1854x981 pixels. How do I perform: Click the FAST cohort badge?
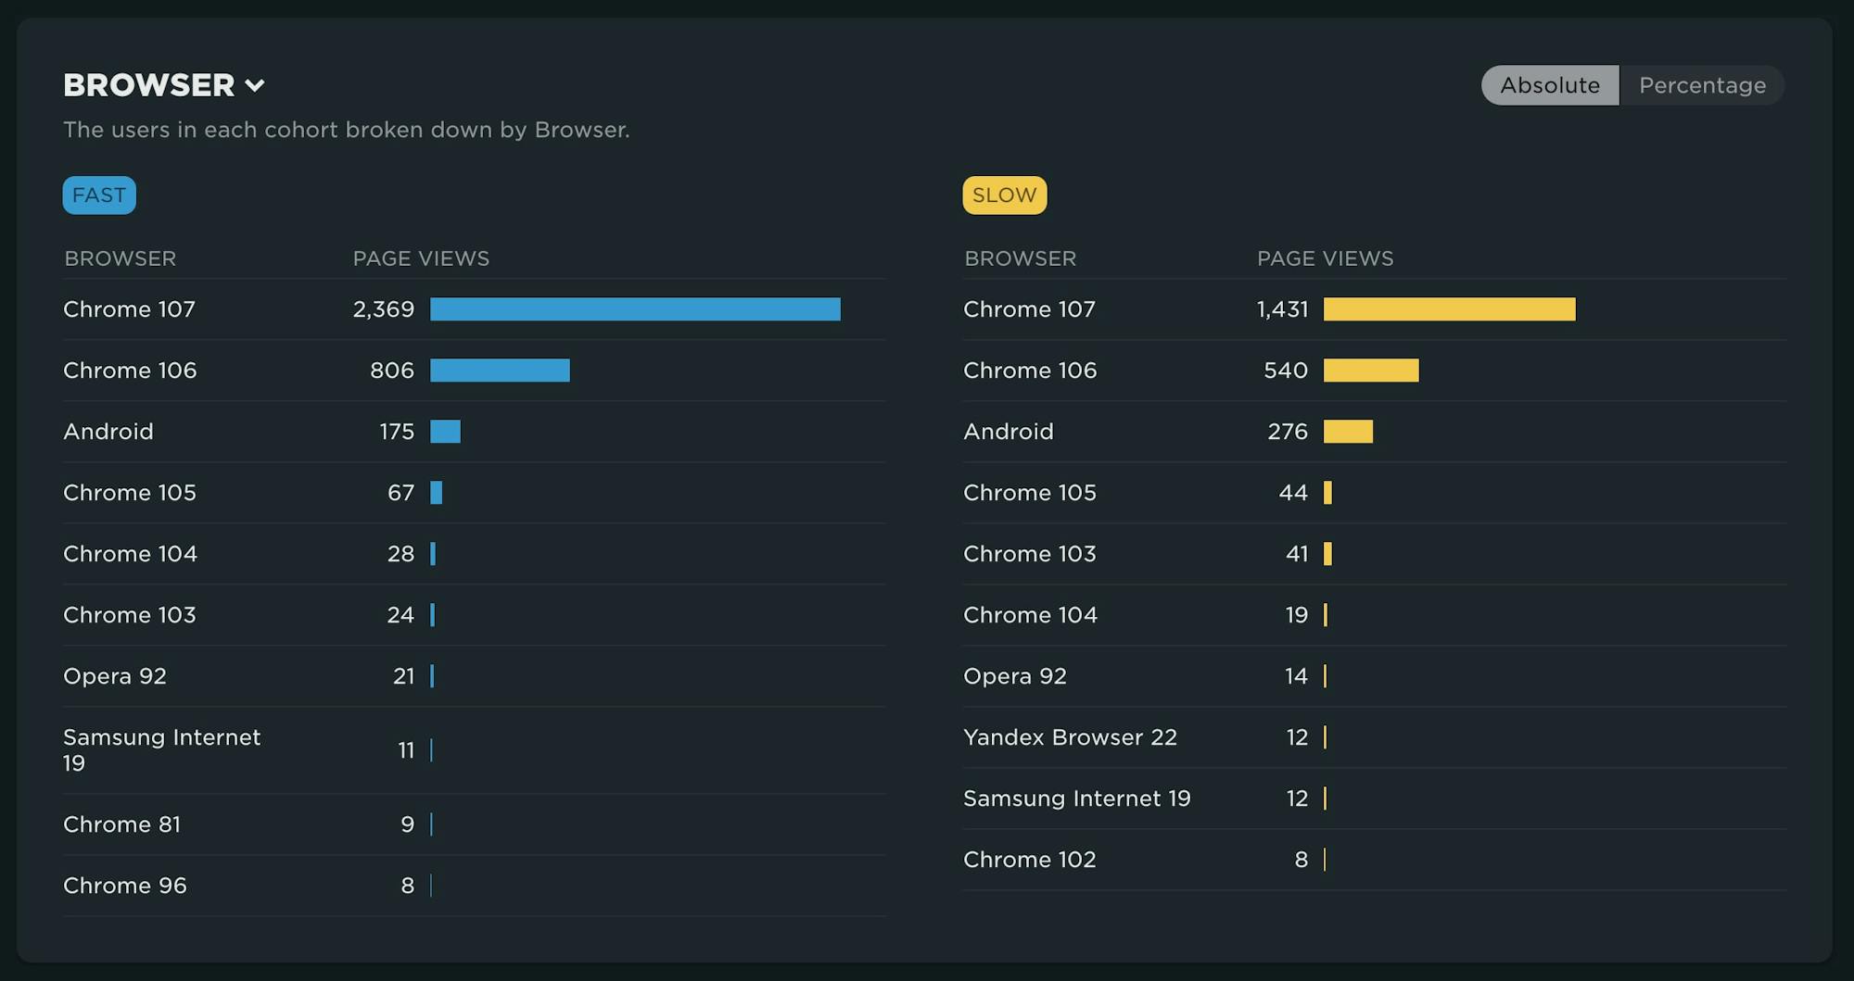point(98,195)
